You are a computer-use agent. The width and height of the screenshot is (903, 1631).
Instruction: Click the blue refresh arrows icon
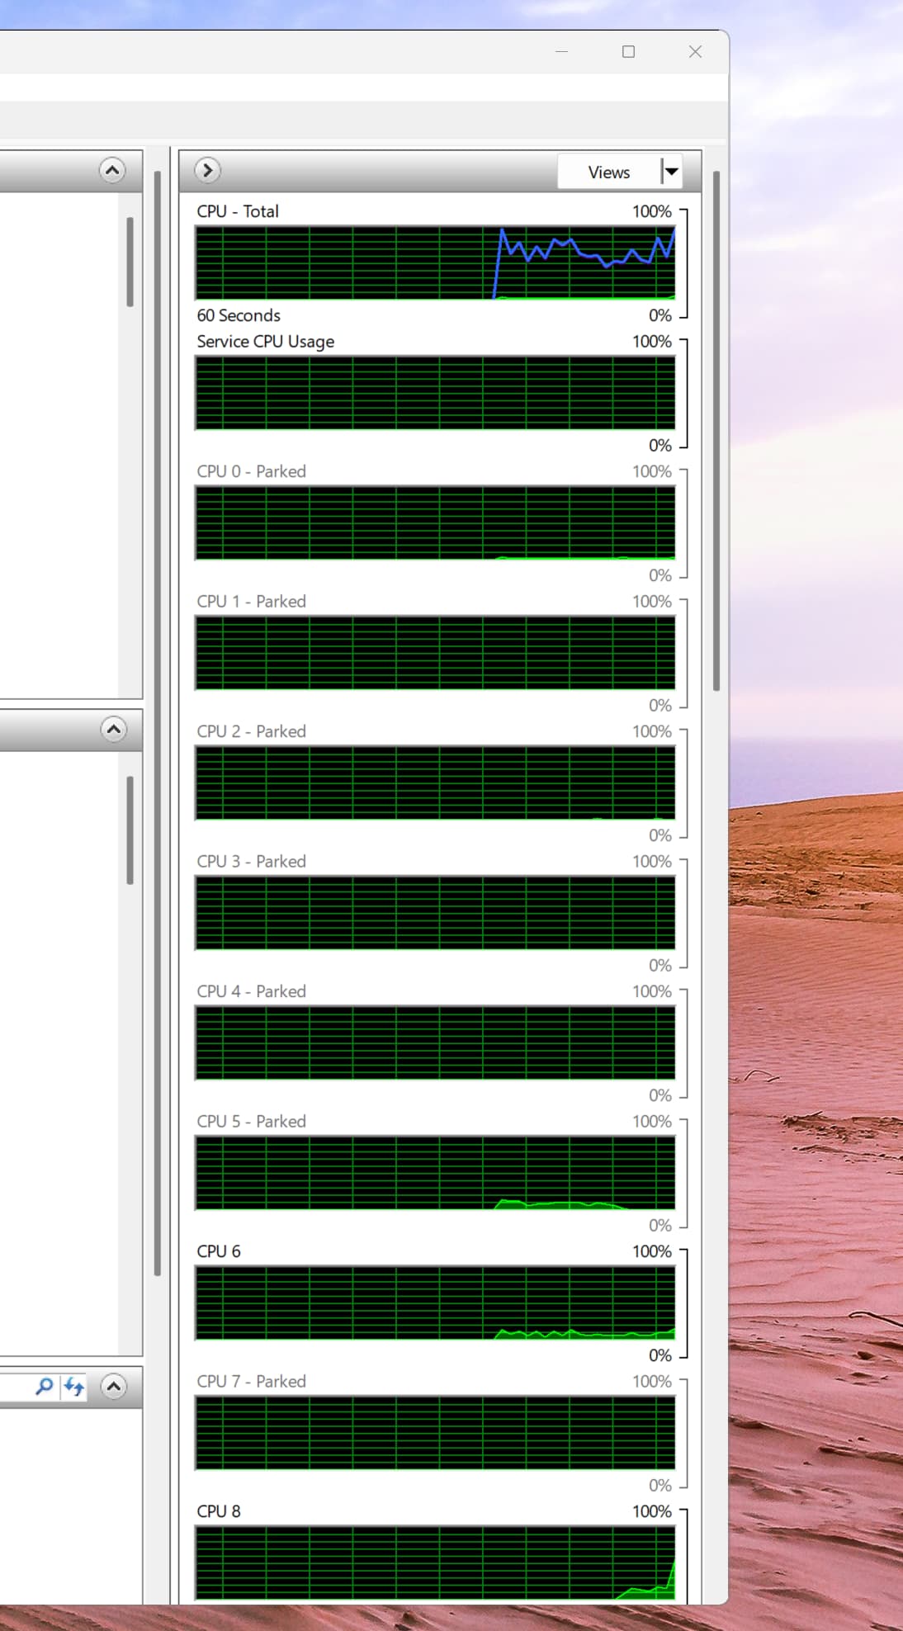tap(74, 1387)
